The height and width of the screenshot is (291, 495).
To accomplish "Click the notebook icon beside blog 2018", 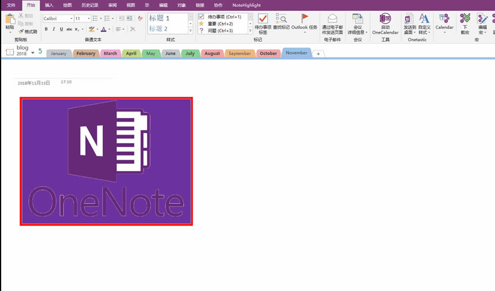I will click(10, 52).
